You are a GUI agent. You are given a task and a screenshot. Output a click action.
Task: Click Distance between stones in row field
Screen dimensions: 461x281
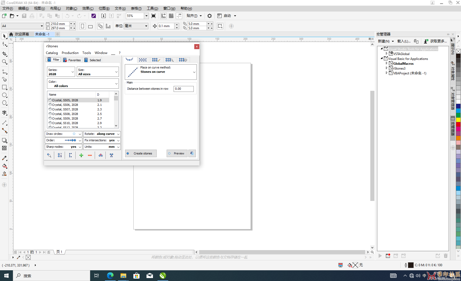(x=184, y=89)
